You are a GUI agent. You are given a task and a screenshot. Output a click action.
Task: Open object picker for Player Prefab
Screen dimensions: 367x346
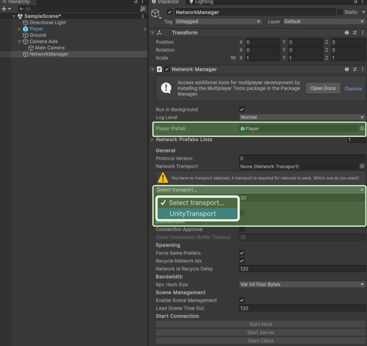pyautogui.click(x=362, y=129)
